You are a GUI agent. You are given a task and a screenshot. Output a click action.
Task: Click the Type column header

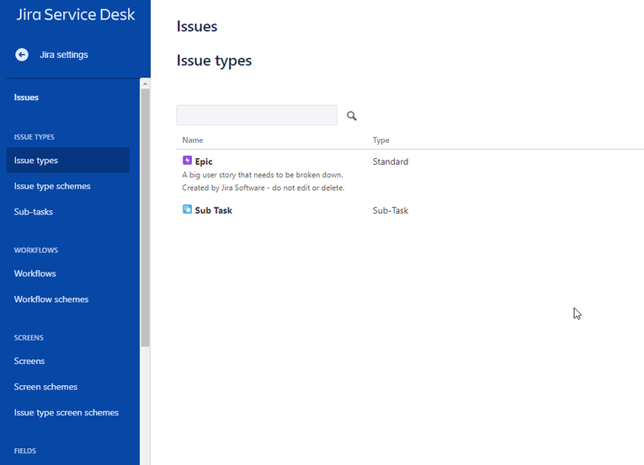pos(381,140)
